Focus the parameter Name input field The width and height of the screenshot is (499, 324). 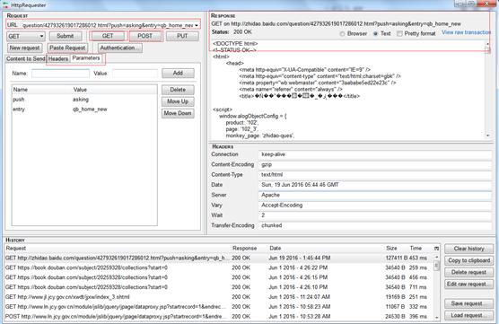point(60,74)
